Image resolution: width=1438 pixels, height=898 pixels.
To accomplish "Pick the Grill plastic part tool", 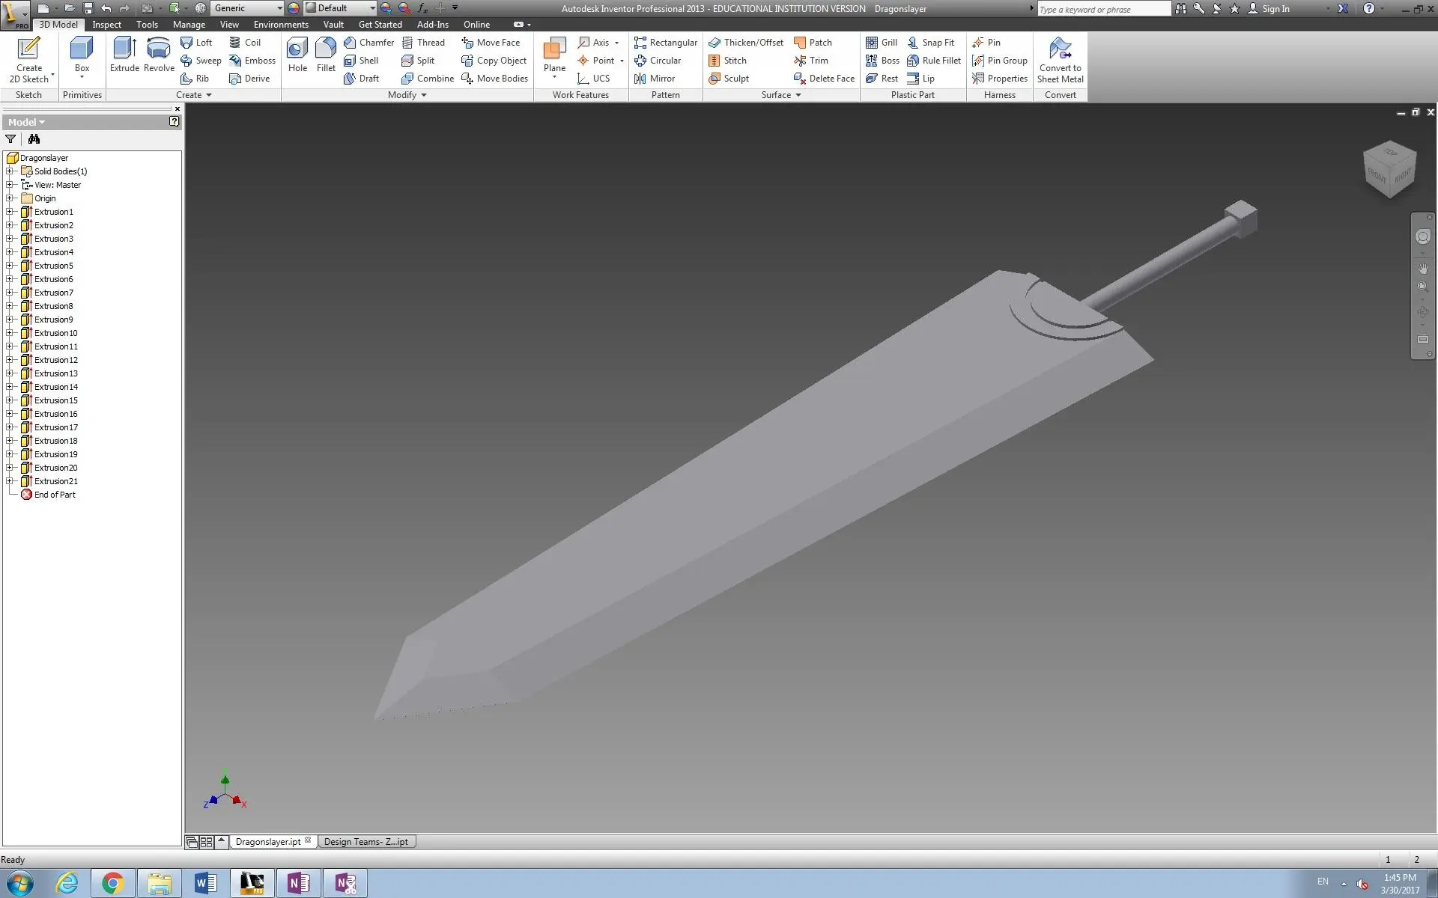I will click(882, 43).
